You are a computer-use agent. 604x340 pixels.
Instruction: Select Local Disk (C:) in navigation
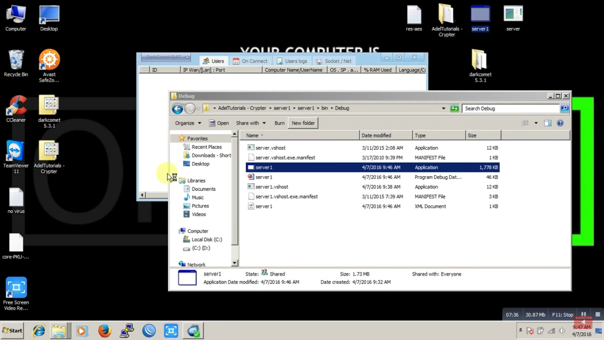[x=203, y=240]
